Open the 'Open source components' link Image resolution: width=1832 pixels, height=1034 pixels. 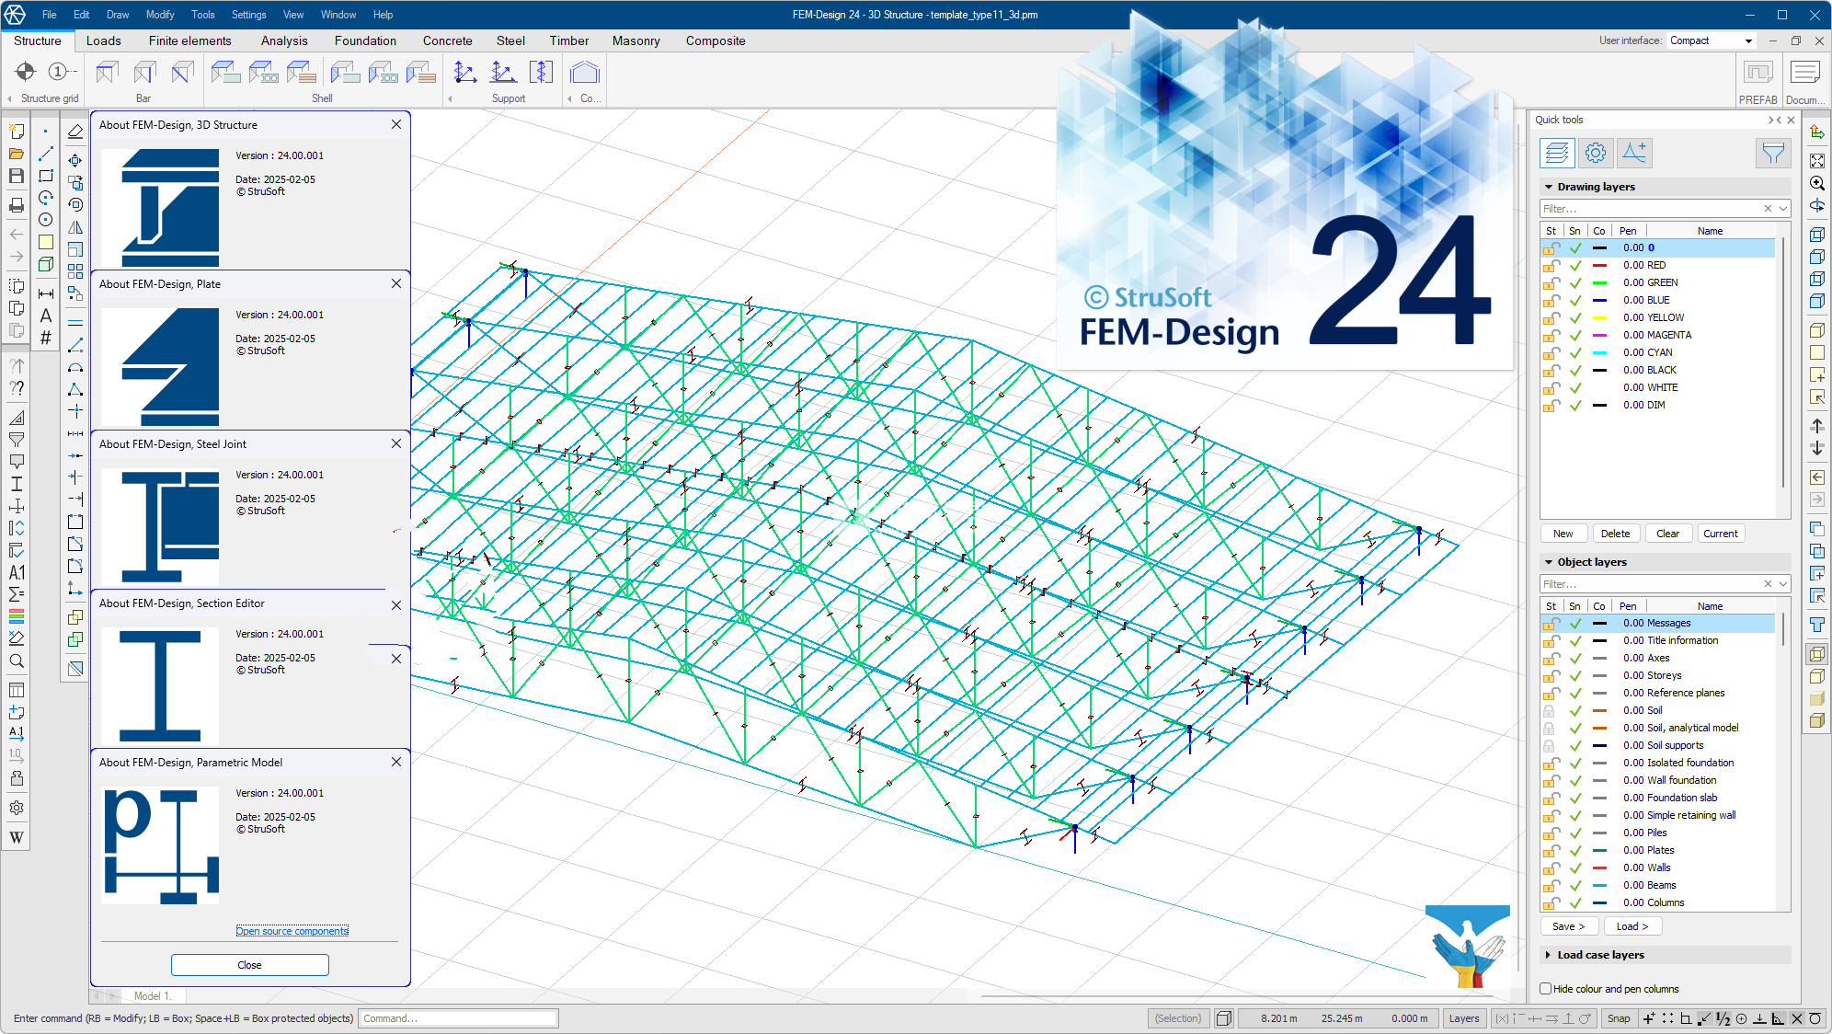292,931
